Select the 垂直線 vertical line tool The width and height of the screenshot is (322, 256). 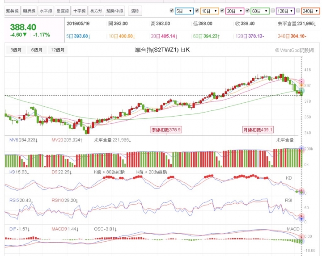click(63, 11)
